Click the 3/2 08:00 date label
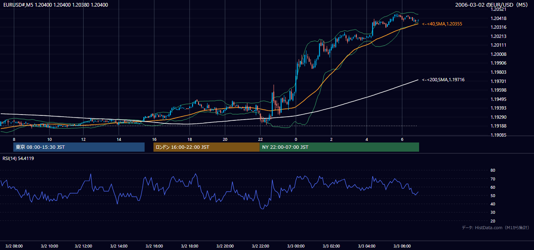 point(14,246)
